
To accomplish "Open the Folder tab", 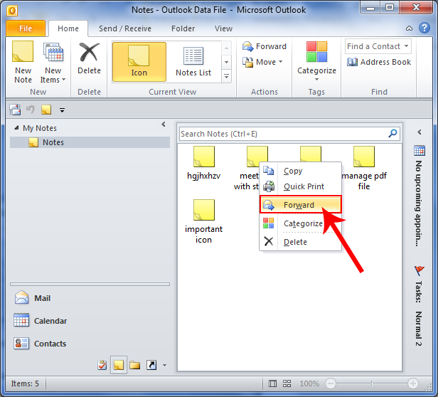I will point(183,28).
